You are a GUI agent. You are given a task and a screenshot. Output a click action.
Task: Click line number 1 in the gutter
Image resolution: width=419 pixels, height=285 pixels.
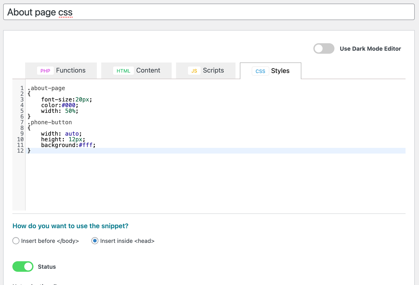(x=22, y=88)
